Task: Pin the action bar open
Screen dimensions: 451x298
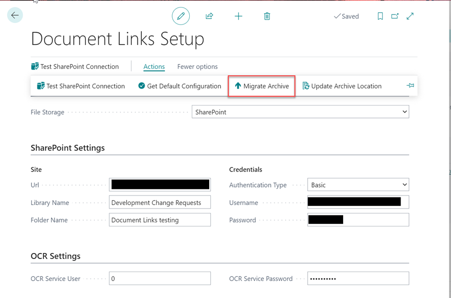Action: point(410,85)
